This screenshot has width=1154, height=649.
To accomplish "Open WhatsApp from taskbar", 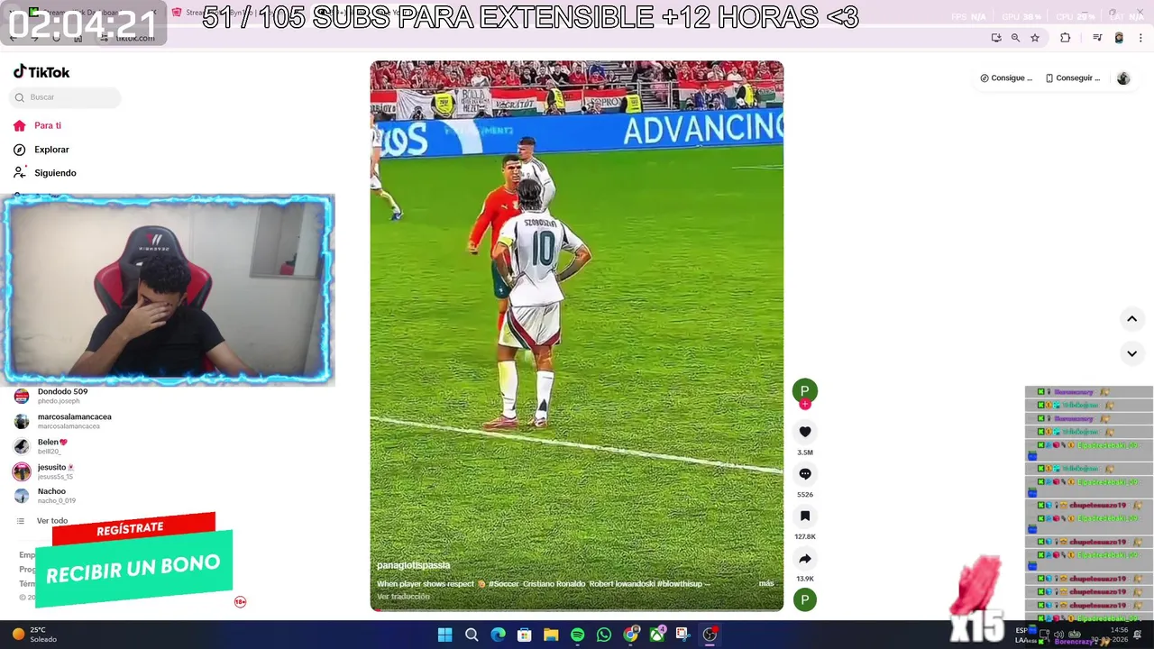I will (604, 635).
